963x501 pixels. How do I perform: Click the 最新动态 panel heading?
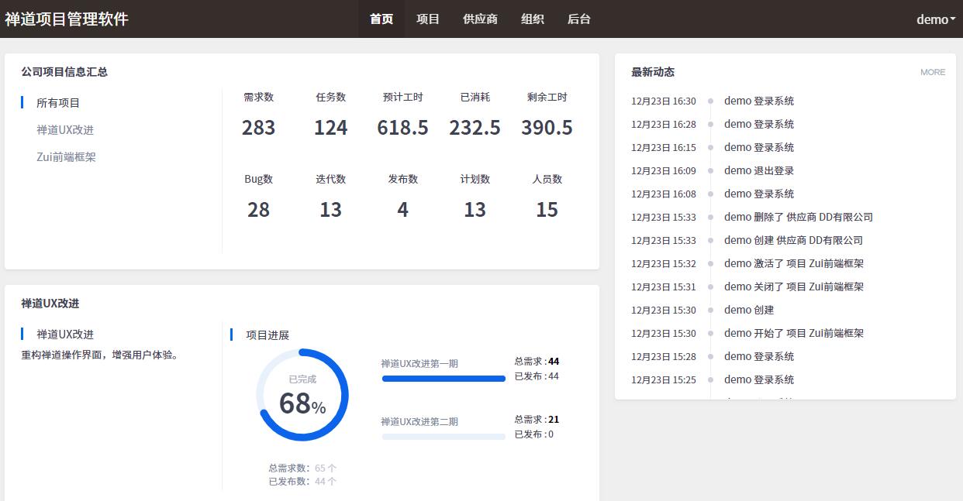653,72
